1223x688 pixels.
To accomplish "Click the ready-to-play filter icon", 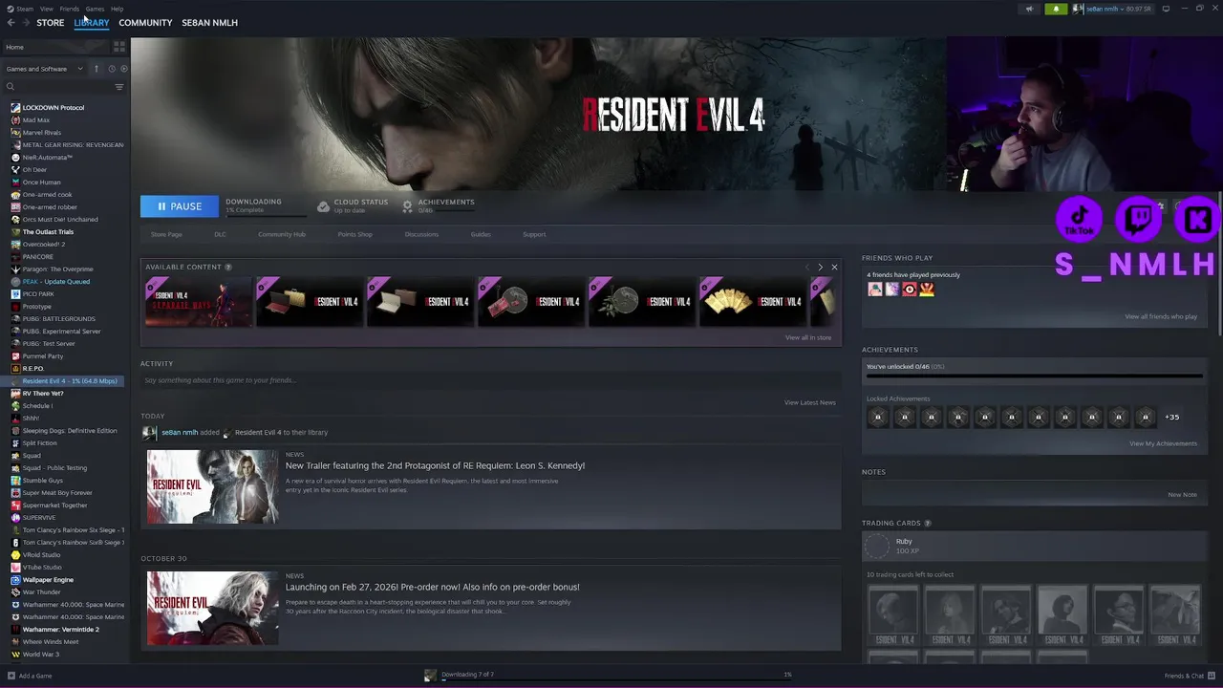I will click(124, 69).
